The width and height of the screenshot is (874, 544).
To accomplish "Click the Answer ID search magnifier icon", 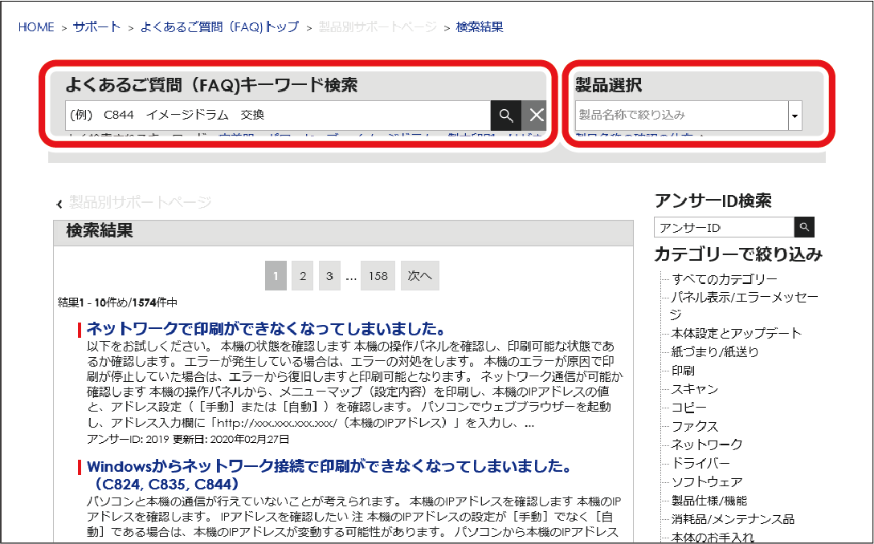I will 804,227.
